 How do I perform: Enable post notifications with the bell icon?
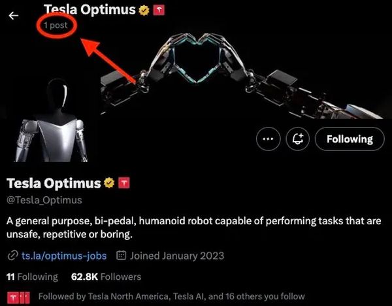(x=298, y=139)
